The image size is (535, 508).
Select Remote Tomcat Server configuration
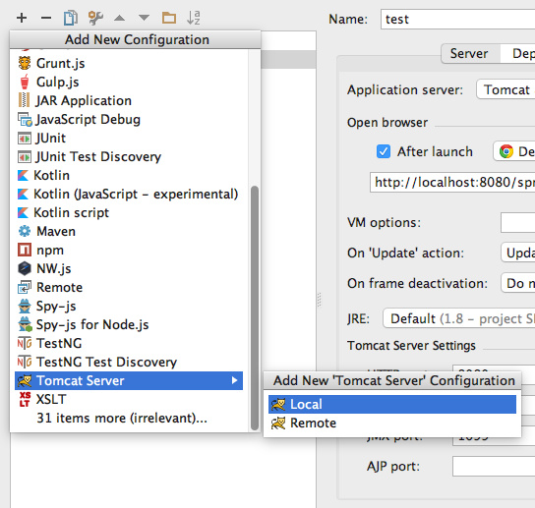[x=392, y=423]
